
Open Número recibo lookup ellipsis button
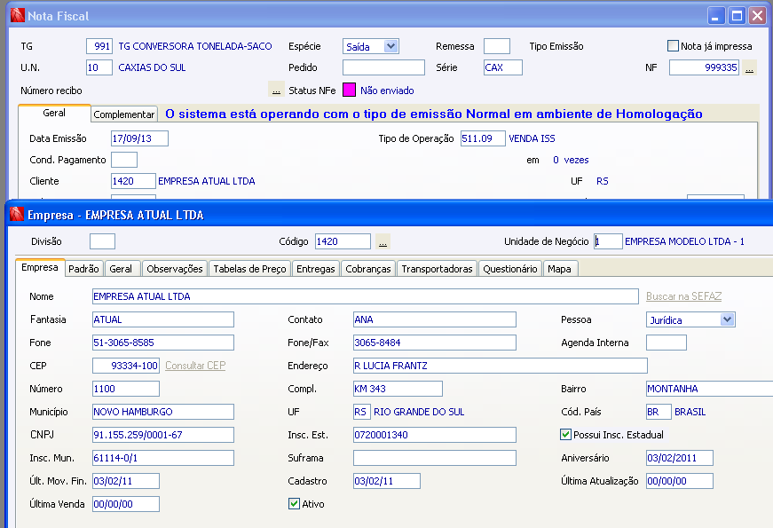pyautogui.click(x=276, y=91)
